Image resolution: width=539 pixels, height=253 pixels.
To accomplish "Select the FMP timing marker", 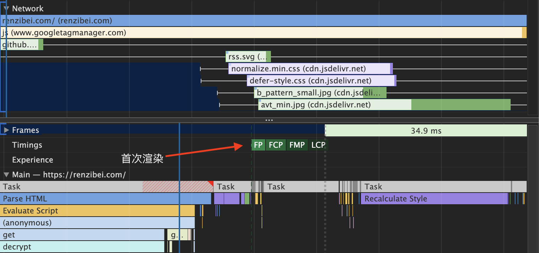I will tap(297, 145).
